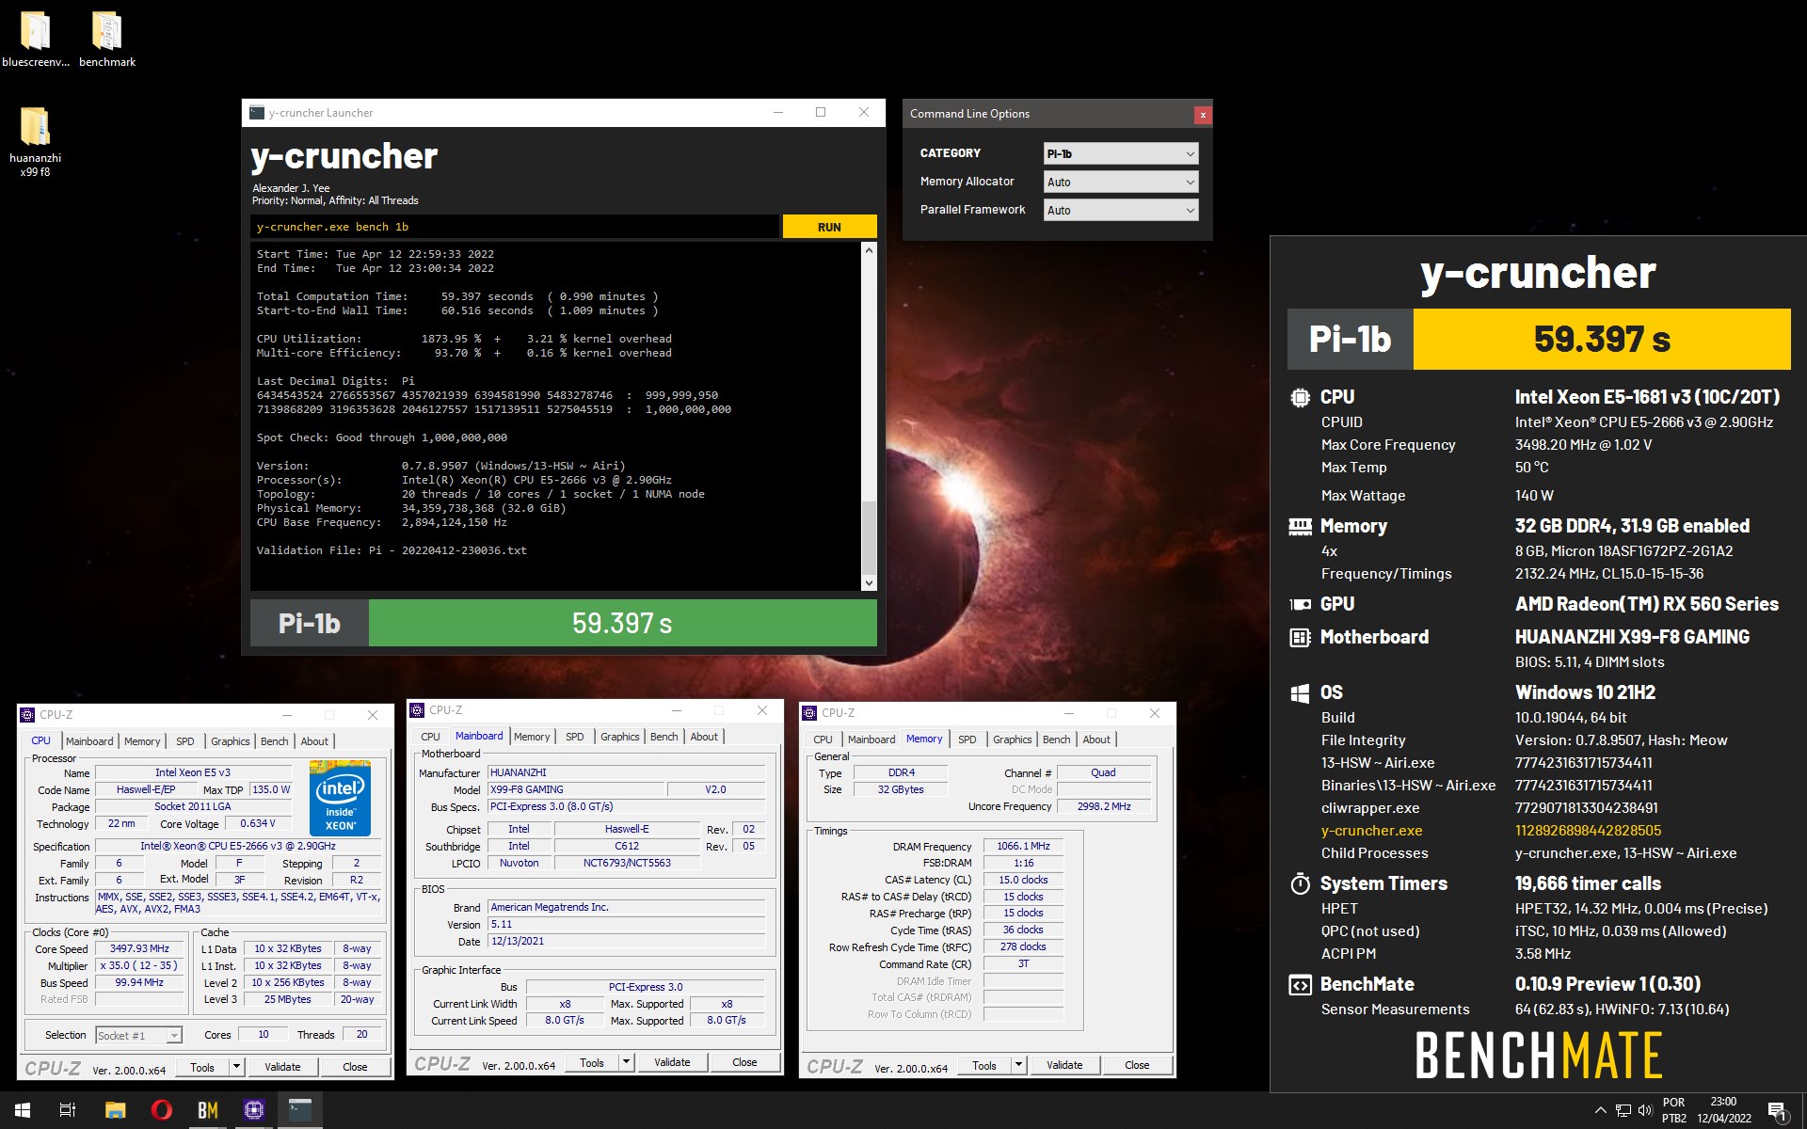Open File Explorer from the taskbar

click(x=115, y=1110)
